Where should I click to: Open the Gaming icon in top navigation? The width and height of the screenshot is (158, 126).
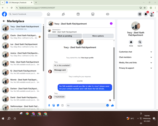point(107,14)
